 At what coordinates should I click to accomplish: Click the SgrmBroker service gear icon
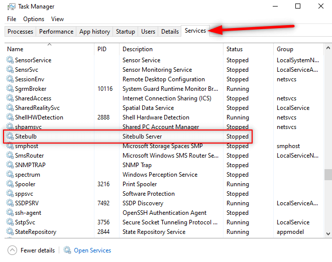(x=10, y=89)
